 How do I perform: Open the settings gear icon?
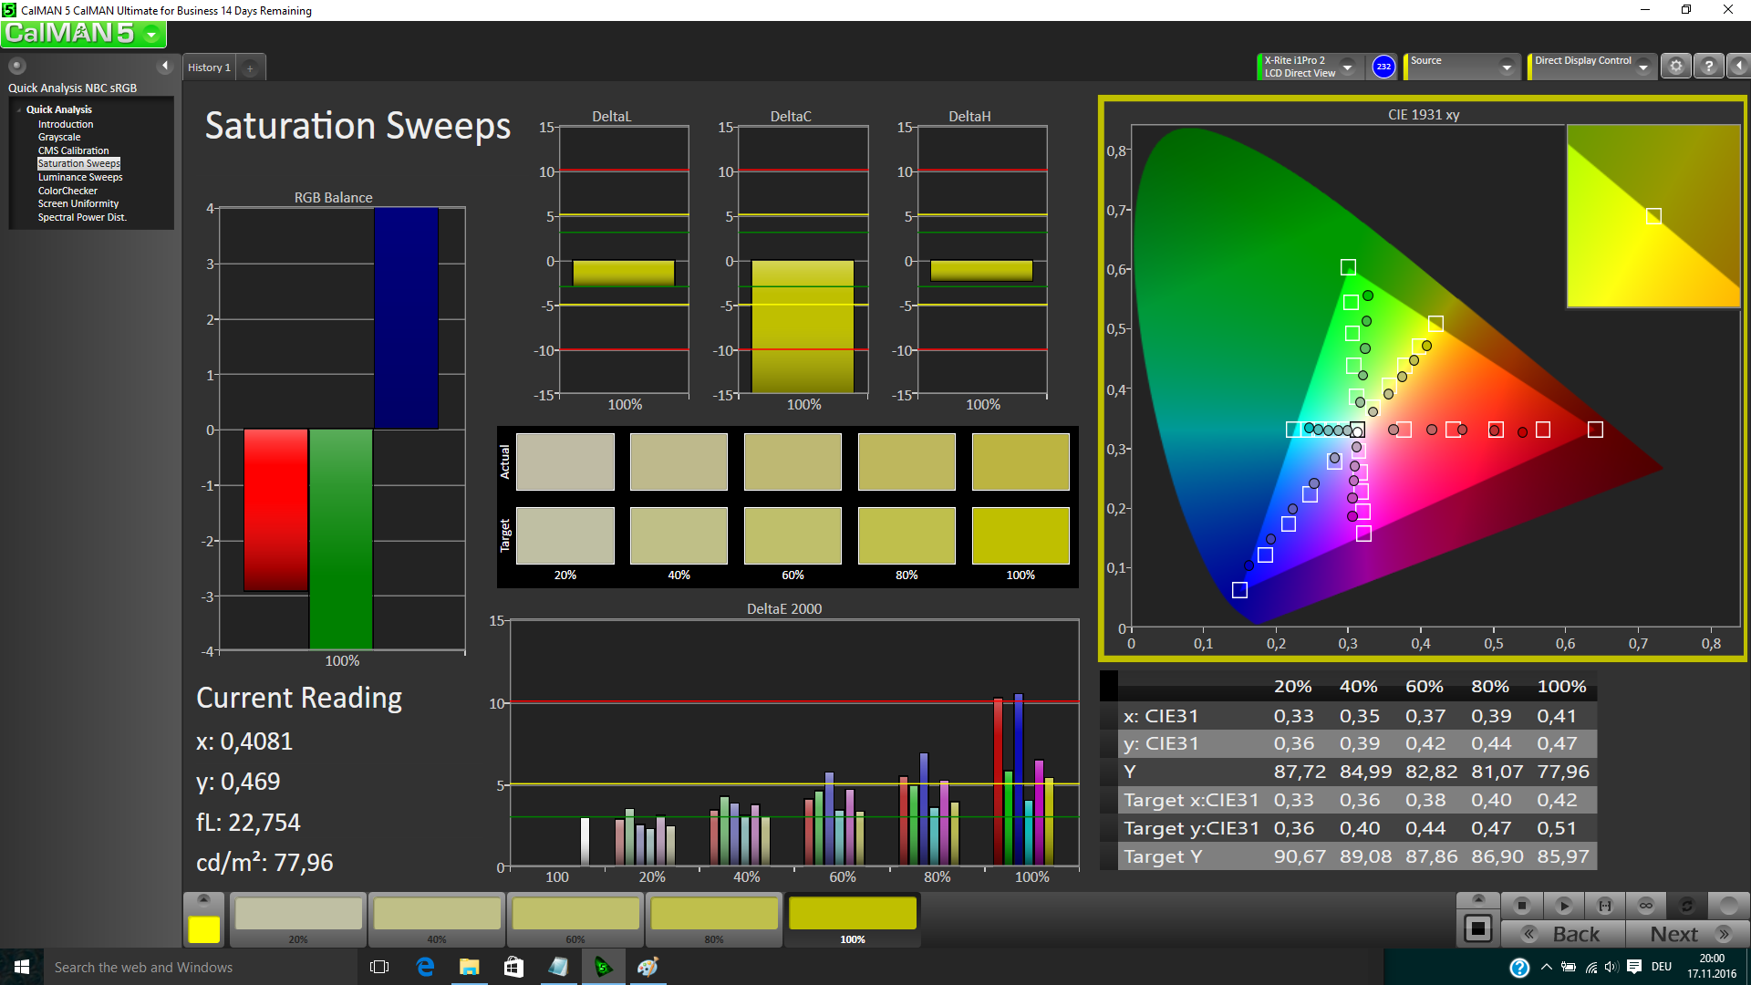[x=1675, y=67]
